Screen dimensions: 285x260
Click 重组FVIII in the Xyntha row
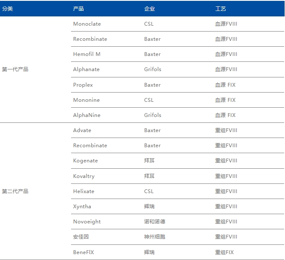pyautogui.click(x=226, y=207)
